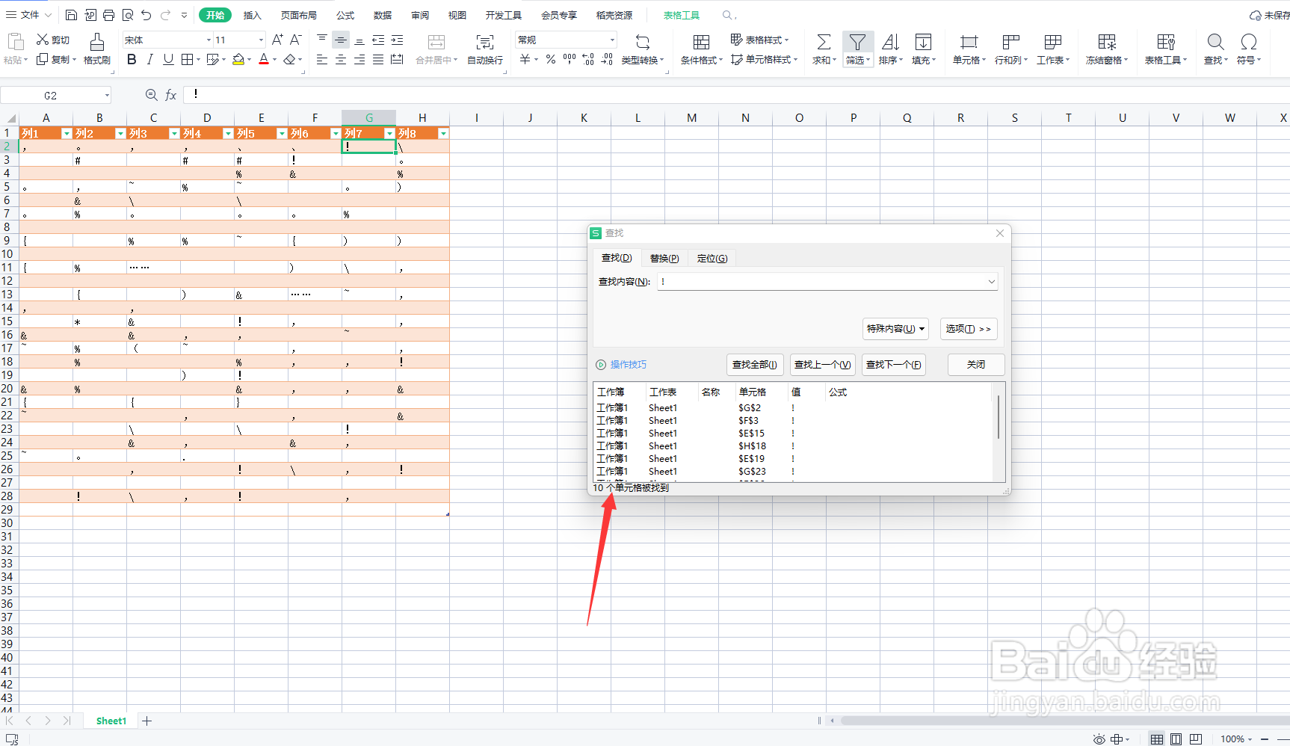Click the zoom out minus on the zoom slider
Screen dimensions: 1290x746
pyautogui.click(x=1265, y=739)
